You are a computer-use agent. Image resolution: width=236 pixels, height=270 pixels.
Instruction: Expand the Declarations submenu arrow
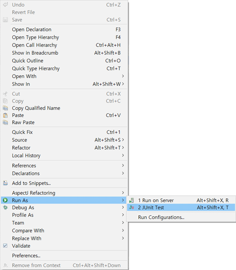coord(123,173)
